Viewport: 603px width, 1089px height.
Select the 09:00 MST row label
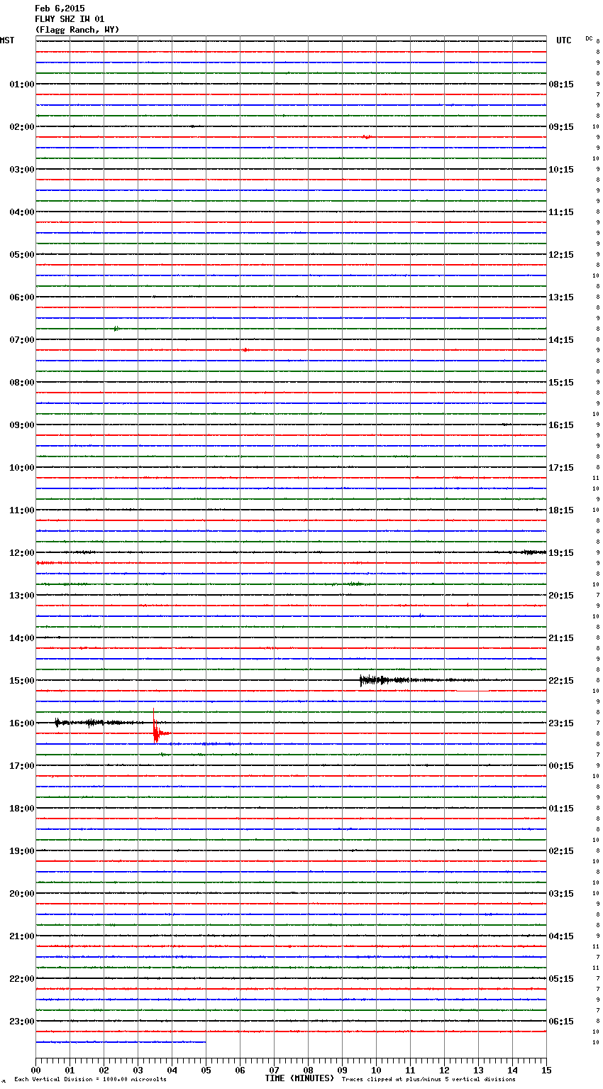(21, 425)
